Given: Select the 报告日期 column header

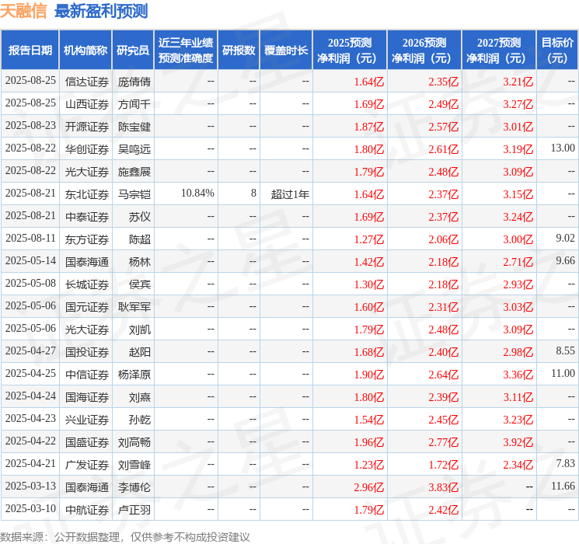Looking at the screenshot, I should (30, 51).
